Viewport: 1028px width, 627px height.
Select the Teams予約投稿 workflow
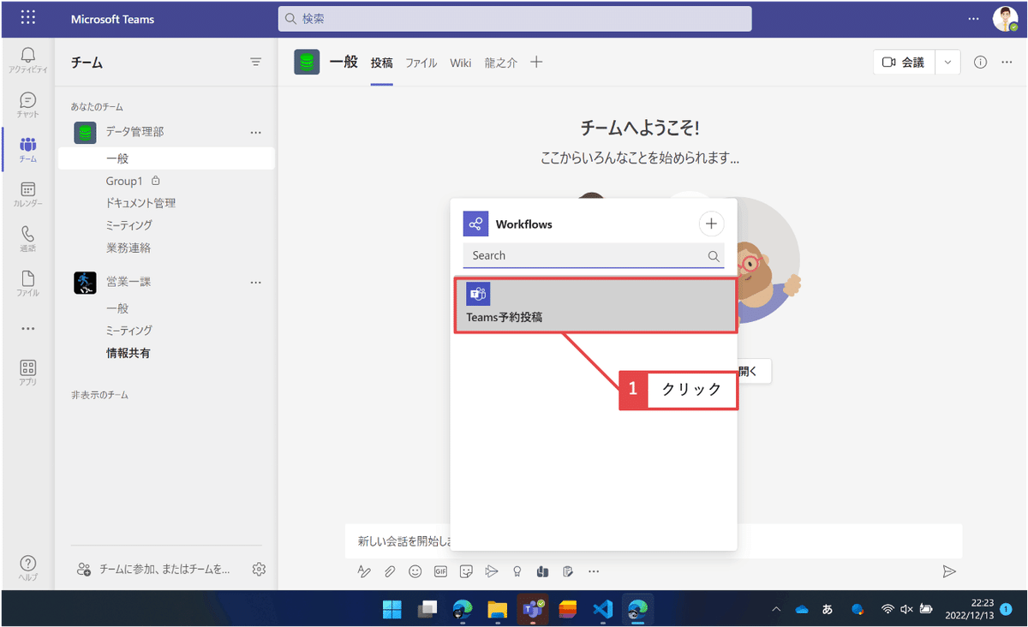tap(595, 306)
